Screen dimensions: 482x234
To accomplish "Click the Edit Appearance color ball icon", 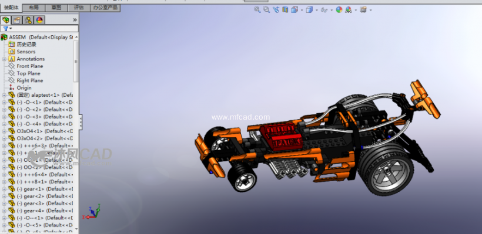I will click(x=339, y=10).
